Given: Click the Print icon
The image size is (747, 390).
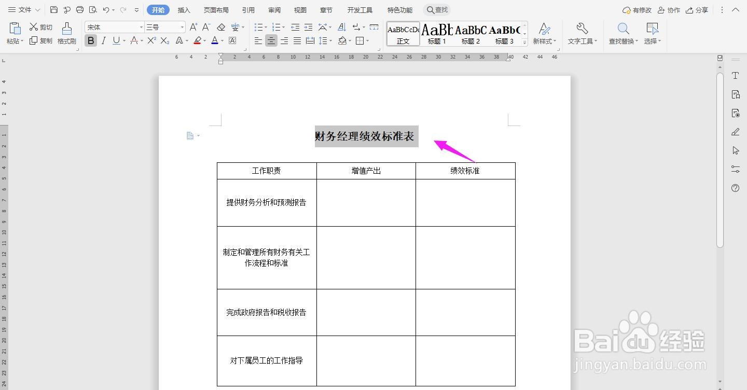Looking at the screenshot, I should 80,10.
